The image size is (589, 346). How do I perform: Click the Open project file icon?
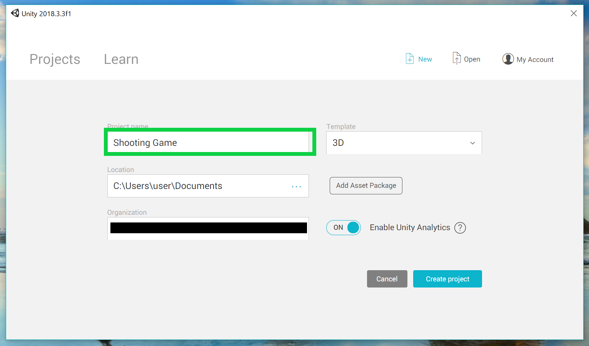(x=456, y=59)
